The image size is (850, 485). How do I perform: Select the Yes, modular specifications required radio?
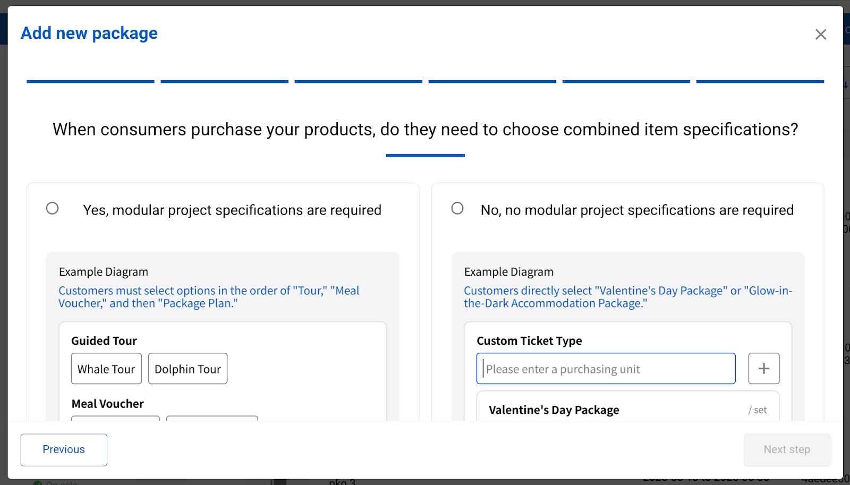(53, 208)
